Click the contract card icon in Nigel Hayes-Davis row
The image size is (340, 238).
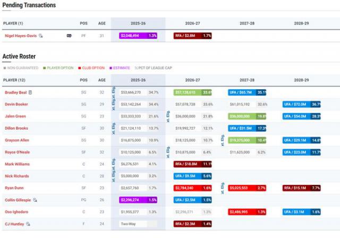(69, 36)
